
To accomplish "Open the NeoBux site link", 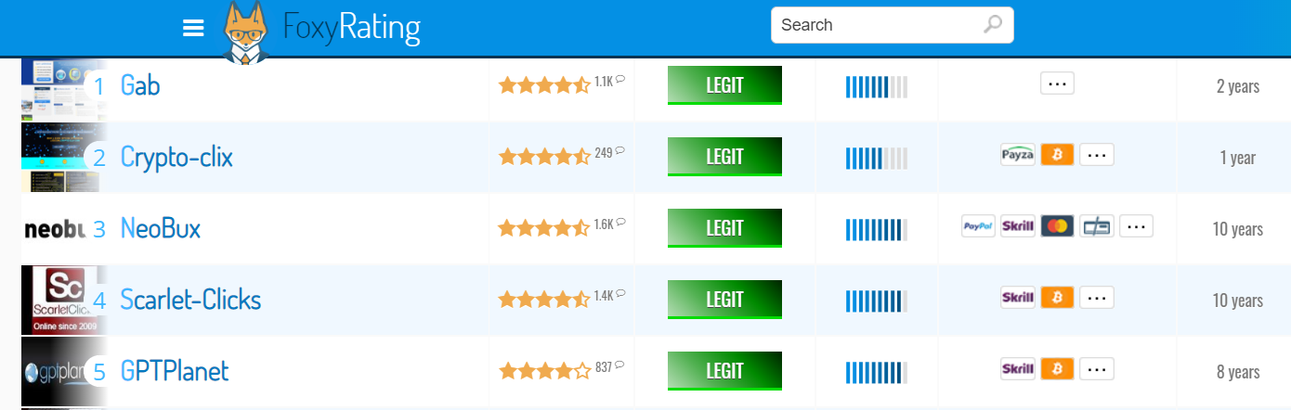I will coord(161,228).
